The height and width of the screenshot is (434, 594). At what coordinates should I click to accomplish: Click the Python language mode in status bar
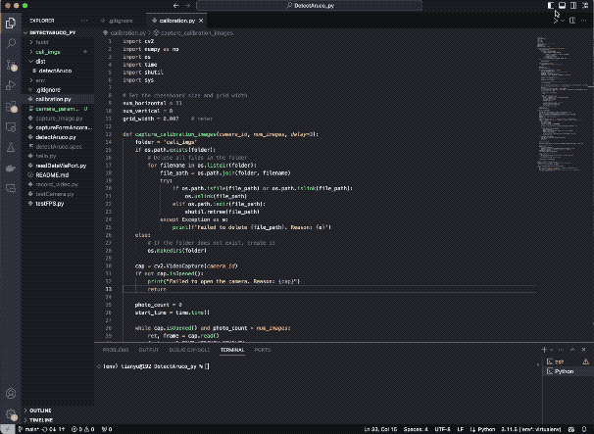[486, 429]
